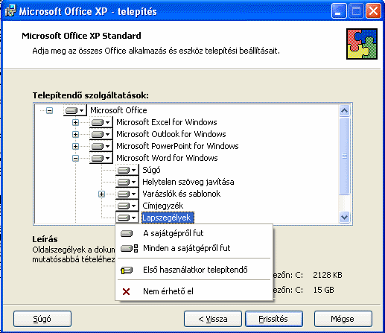
Task: Select Microsoft Word for Windows label
Action: (167, 158)
